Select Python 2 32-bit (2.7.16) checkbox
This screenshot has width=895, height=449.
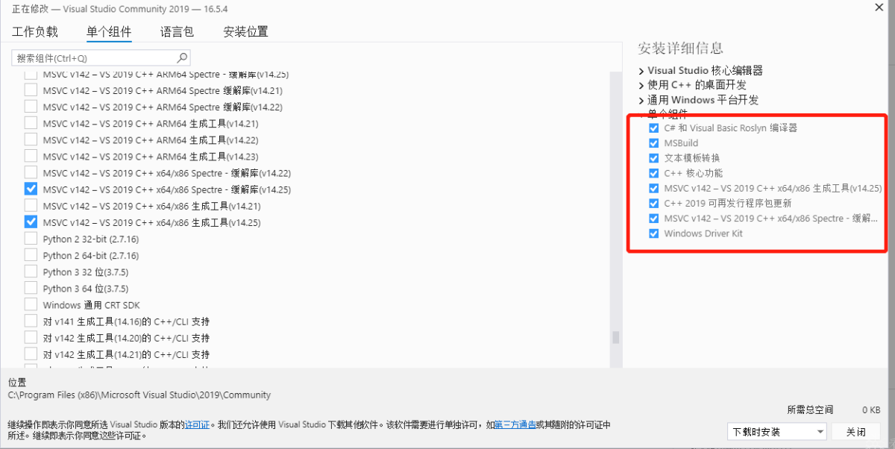(x=31, y=239)
